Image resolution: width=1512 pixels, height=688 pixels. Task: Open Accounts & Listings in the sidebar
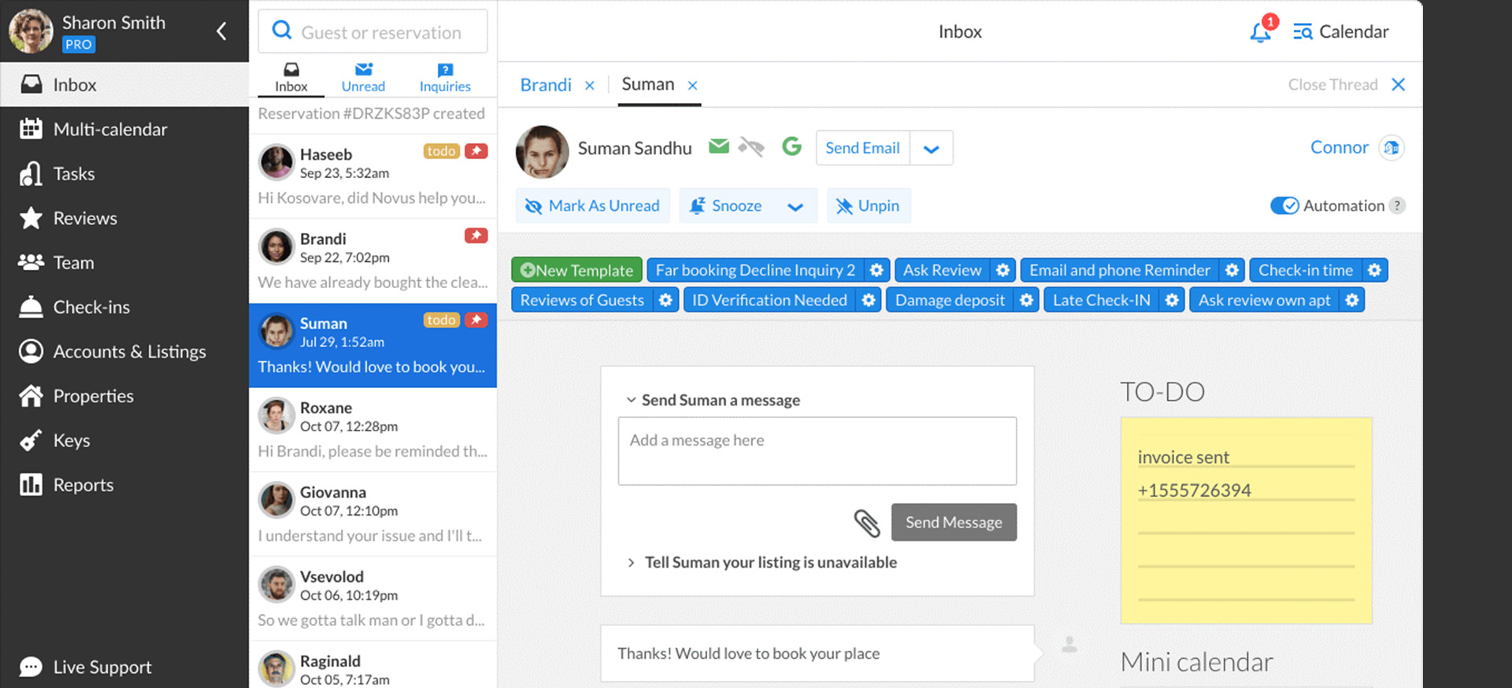[x=124, y=352]
